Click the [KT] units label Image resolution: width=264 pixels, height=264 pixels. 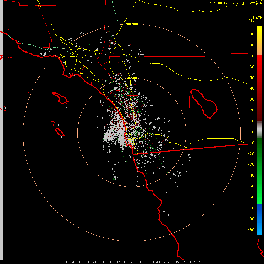[x=250, y=20]
